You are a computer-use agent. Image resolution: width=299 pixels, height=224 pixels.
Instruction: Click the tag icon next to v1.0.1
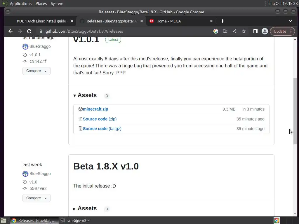[25, 55]
